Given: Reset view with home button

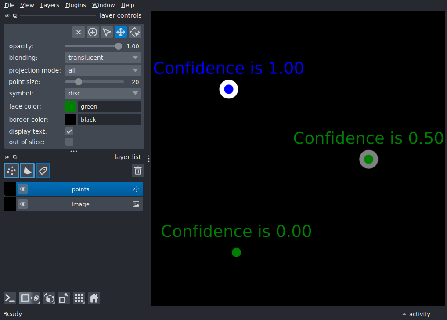Looking at the screenshot, I should pos(94,298).
